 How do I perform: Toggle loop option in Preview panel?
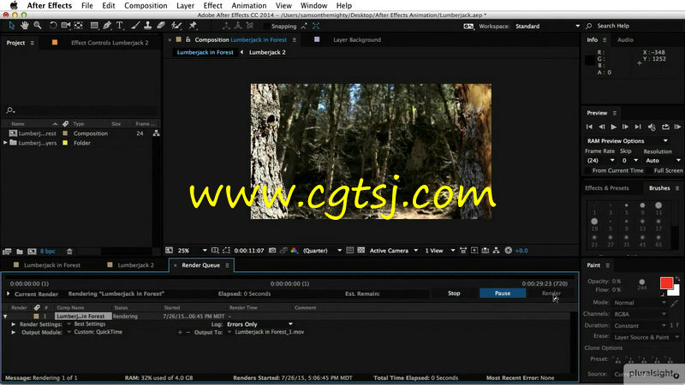(665, 127)
